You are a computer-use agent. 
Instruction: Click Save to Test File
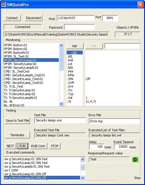tap(17, 121)
